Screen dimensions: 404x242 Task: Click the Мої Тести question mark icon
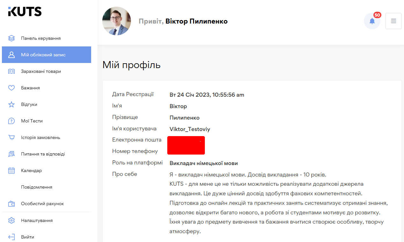pos(11,121)
